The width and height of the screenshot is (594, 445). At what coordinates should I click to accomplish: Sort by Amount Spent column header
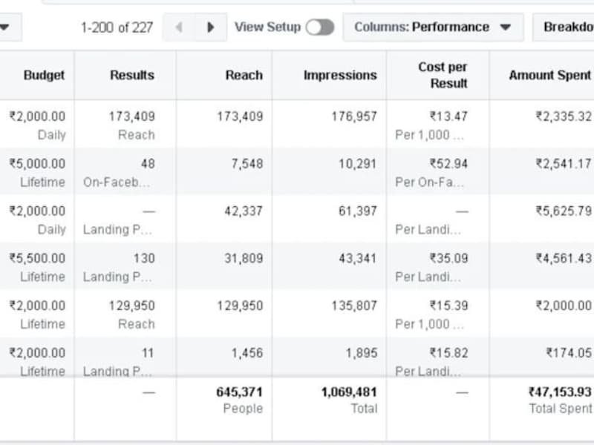(x=549, y=75)
